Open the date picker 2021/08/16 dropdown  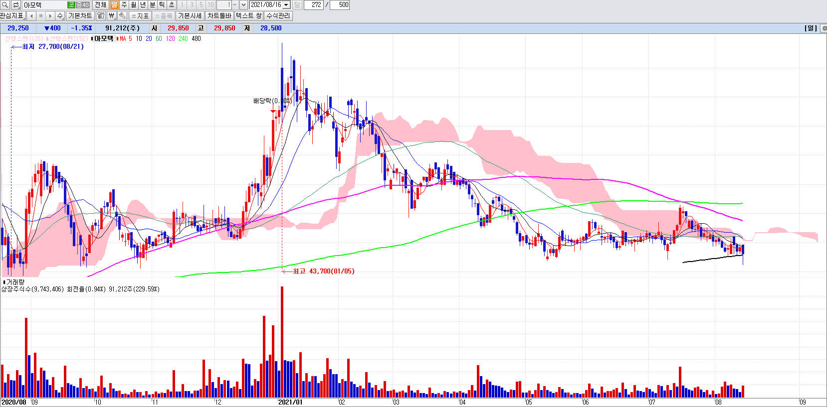[286, 5]
